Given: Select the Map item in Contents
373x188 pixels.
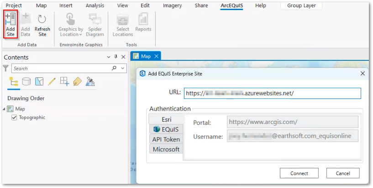Looking at the screenshot, I should [x=20, y=109].
